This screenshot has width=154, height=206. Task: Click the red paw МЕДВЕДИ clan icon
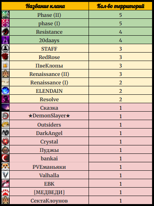(5, 192)
